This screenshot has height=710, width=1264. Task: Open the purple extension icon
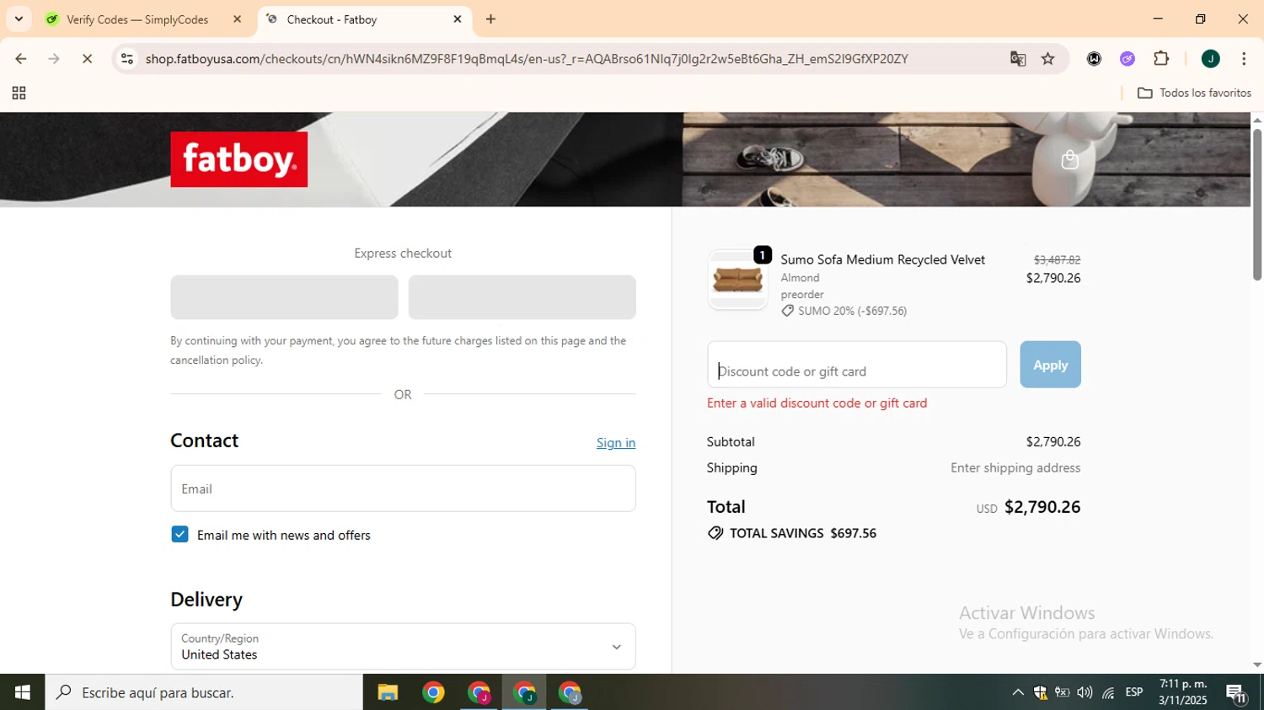point(1127,59)
